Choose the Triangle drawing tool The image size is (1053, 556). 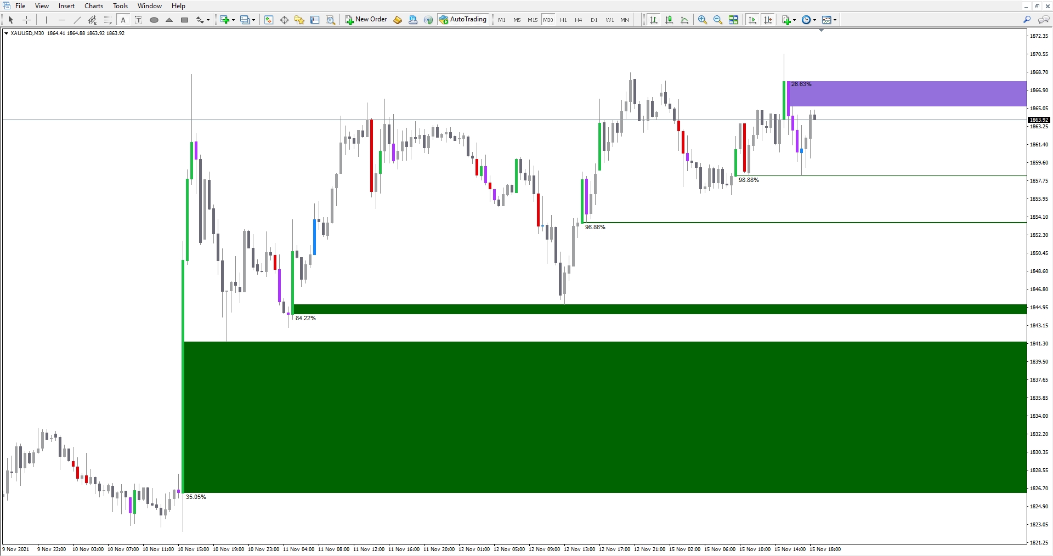click(169, 20)
